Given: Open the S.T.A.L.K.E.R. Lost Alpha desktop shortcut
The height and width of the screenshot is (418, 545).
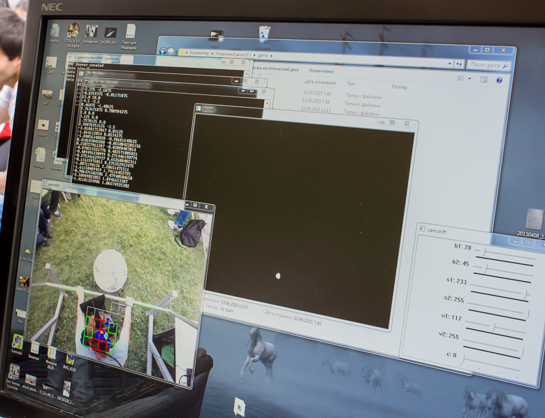Looking at the screenshot, I should (73, 35).
